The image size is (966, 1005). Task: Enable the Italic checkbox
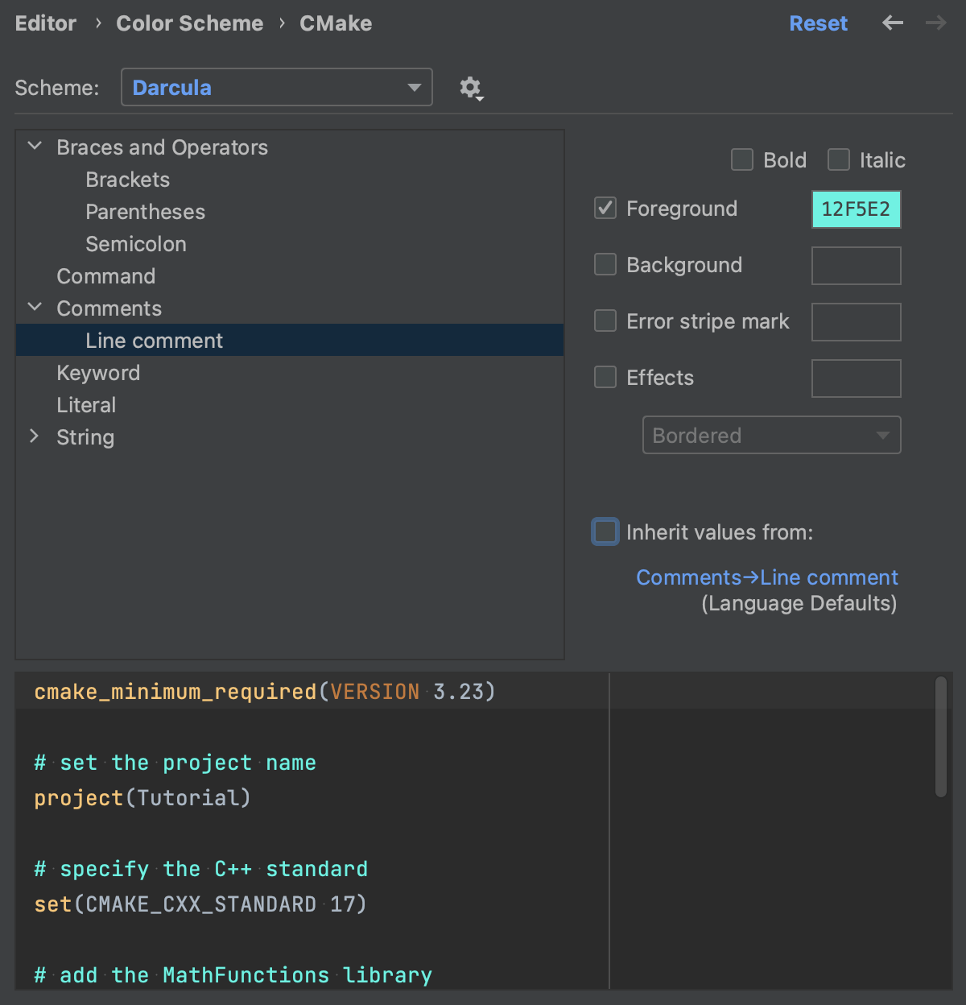[839, 159]
